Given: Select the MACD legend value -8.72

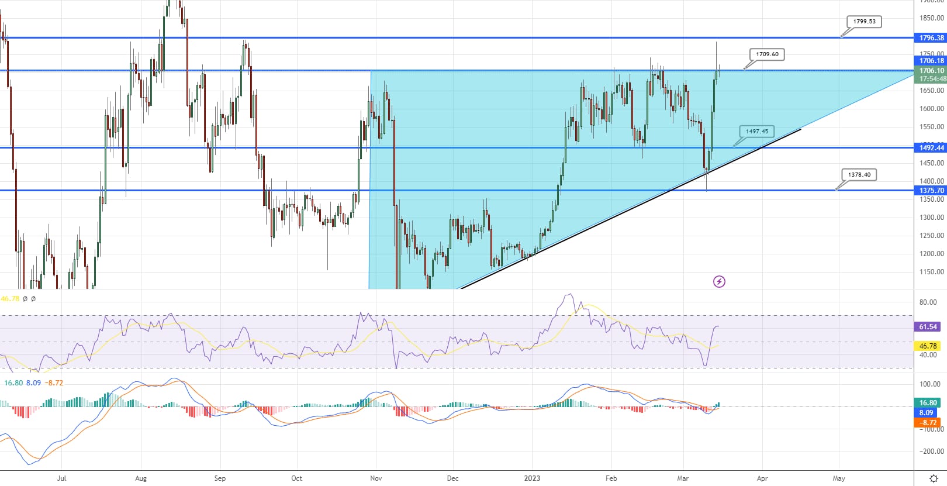Looking at the screenshot, I should (x=54, y=383).
